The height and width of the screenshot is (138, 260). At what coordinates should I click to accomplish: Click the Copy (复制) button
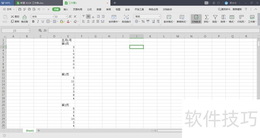[x=15, y=21]
